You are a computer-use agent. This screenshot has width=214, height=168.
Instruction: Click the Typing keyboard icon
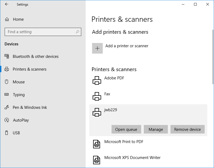tap(7, 94)
